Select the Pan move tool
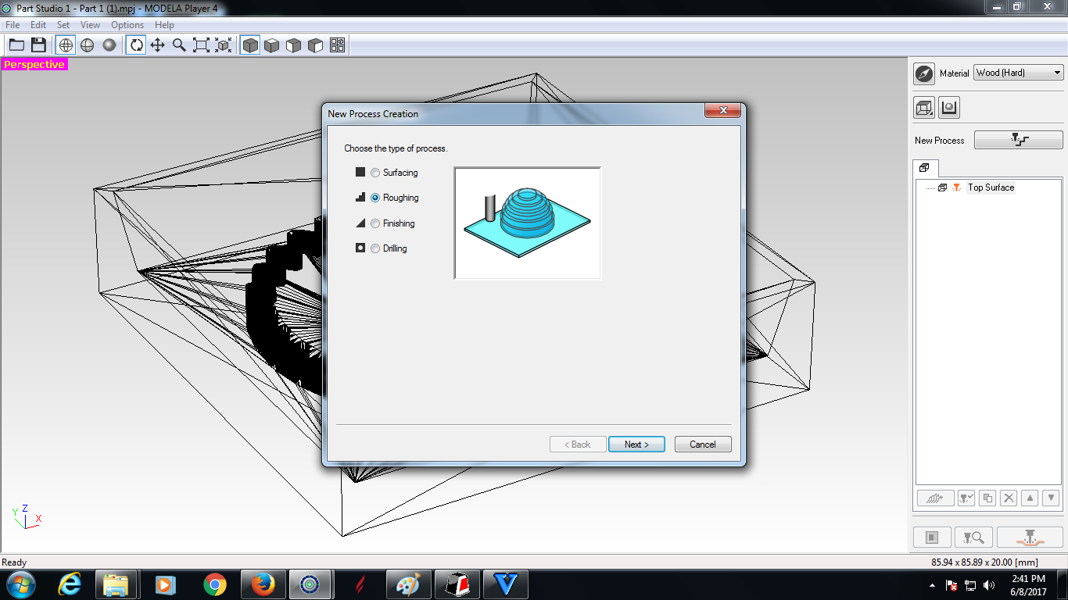Viewport: 1068px width, 600px height. click(158, 45)
